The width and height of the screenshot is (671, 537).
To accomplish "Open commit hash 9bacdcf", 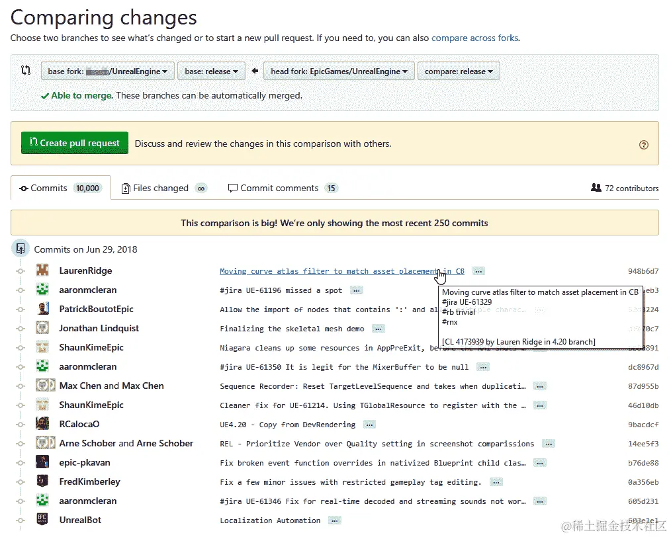I will [x=643, y=425].
